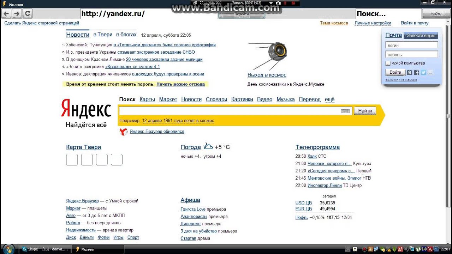Open the EUR ЦБ exchange rate link

click(x=304, y=209)
